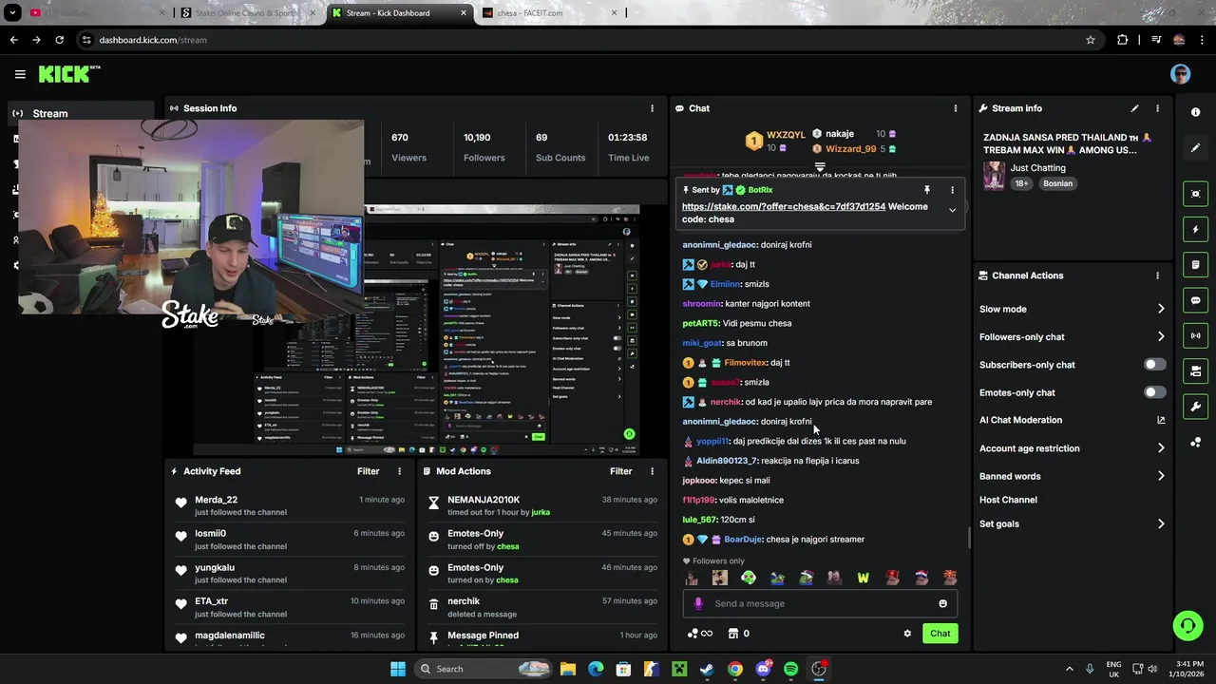Toggle the lightning bolt widget icon
The width and height of the screenshot is (1216, 684).
pyautogui.click(x=1195, y=229)
